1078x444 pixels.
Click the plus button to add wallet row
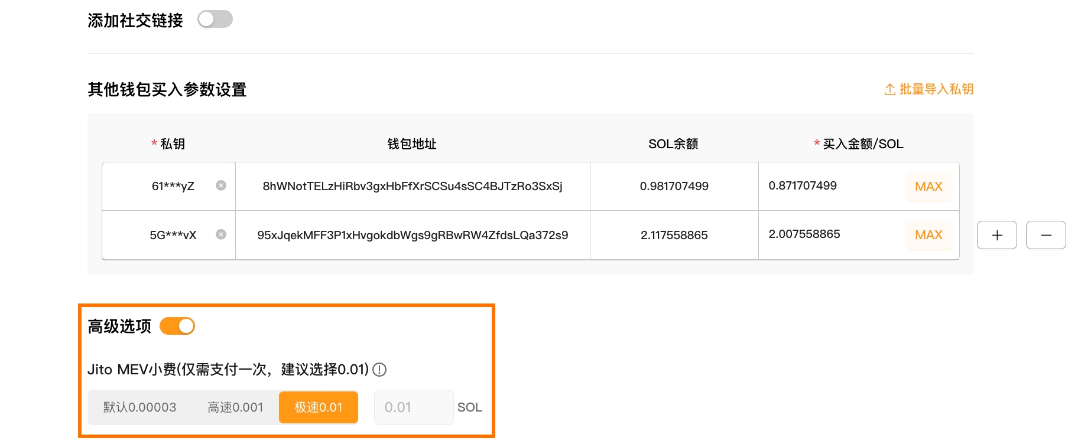[x=996, y=235]
